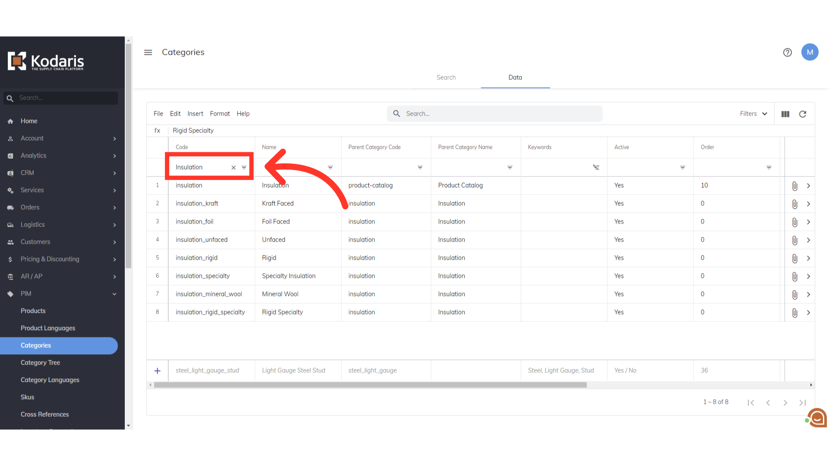Screen dimensions: 829x466
Task: Expand the Filters dropdown
Action: pyautogui.click(x=753, y=114)
